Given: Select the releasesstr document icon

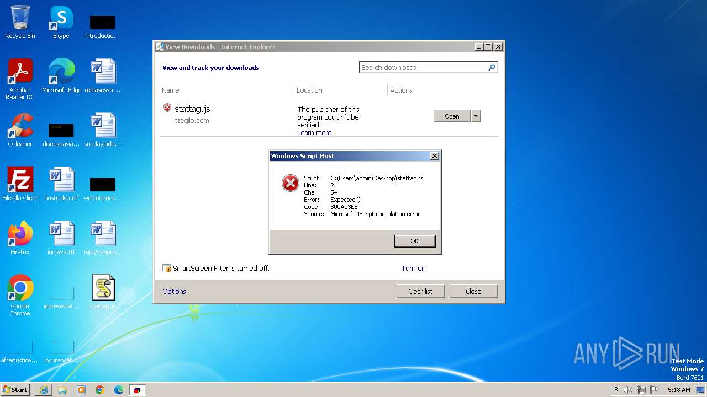Looking at the screenshot, I should click(x=103, y=76).
